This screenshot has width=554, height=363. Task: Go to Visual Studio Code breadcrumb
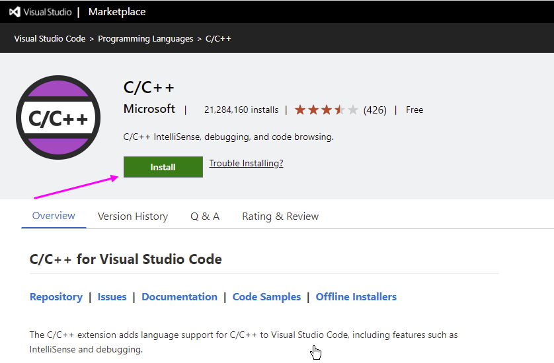(x=50, y=38)
